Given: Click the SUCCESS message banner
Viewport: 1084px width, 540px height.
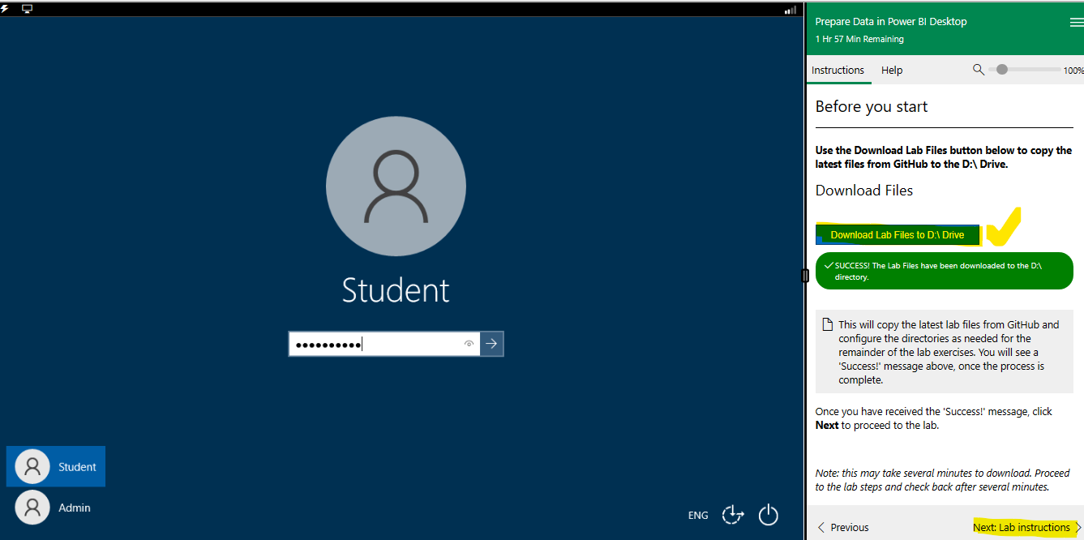Looking at the screenshot, I should pyautogui.click(x=944, y=271).
